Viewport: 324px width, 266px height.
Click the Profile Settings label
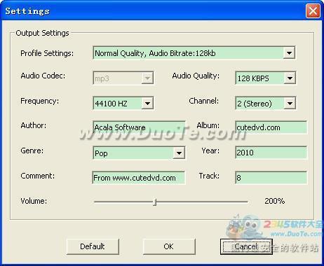pos(47,53)
